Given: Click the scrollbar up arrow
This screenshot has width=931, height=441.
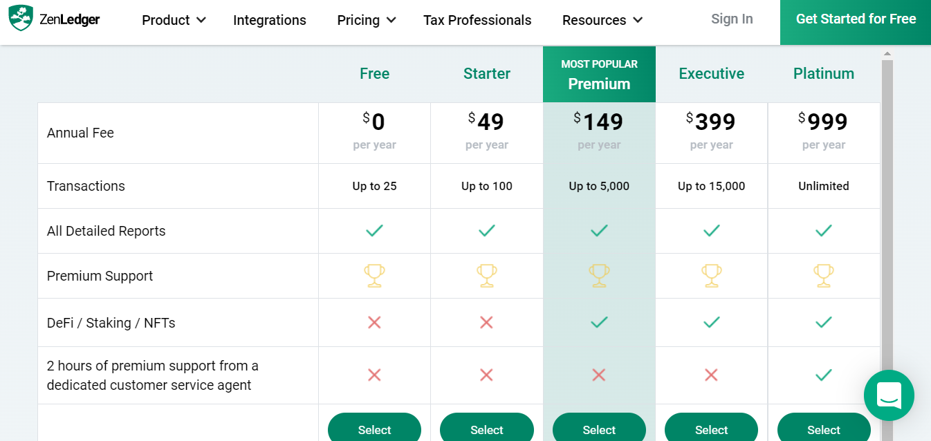Looking at the screenshot, I should point(887,54).
